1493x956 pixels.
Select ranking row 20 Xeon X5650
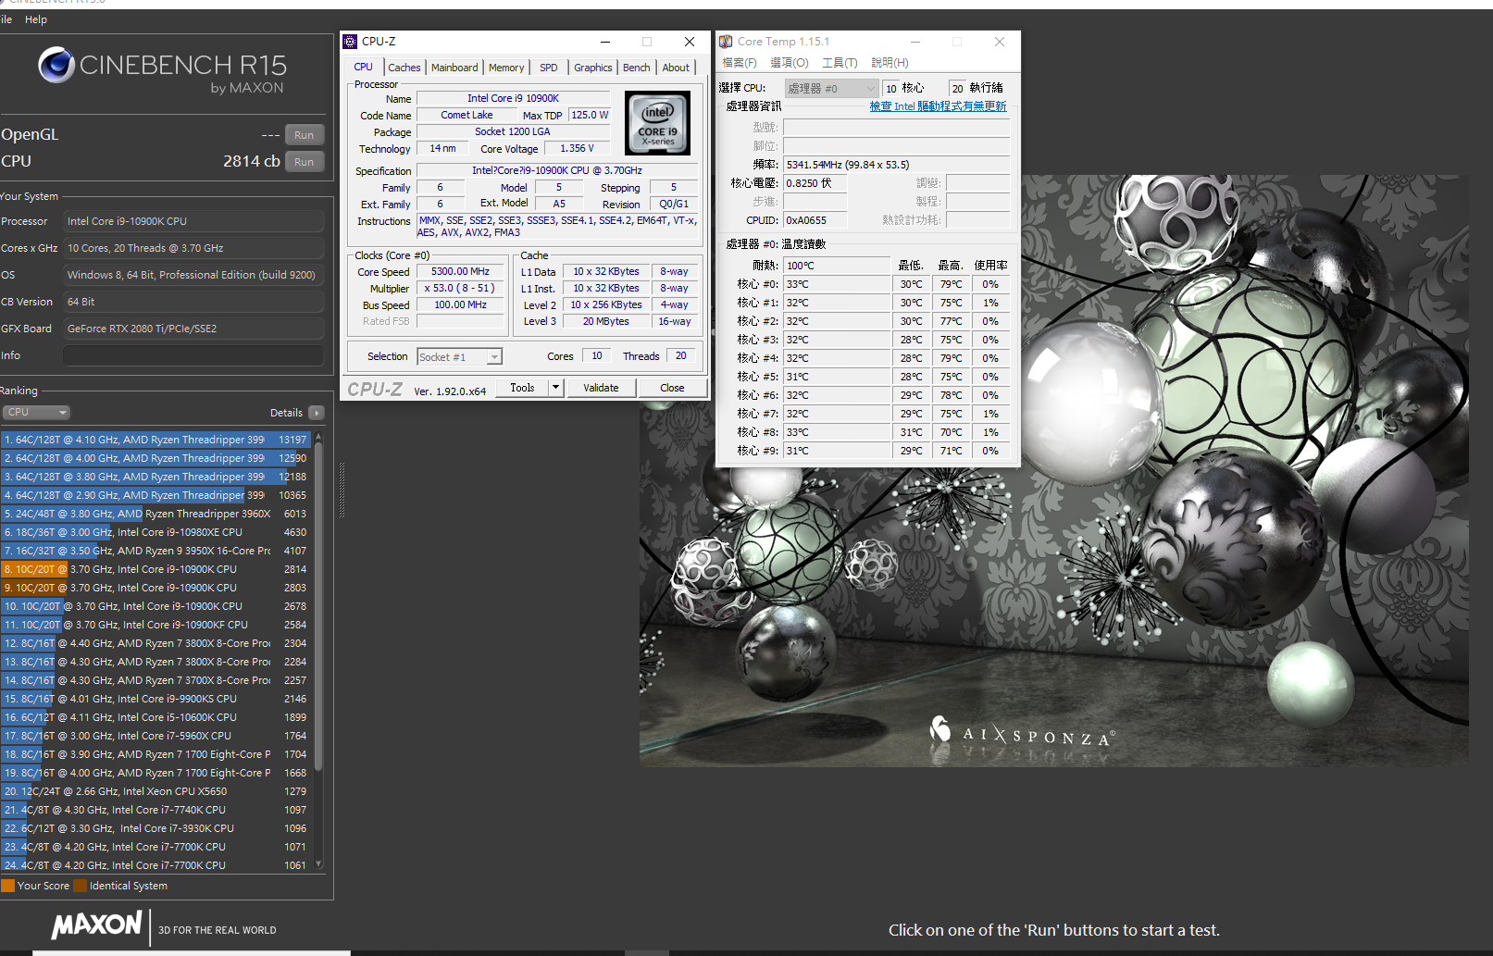tap(156, 791)
